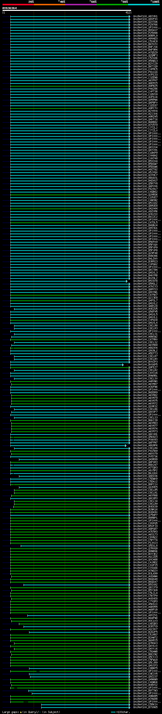Select the UniRef100_C0PQX8 label
The width and height of the screenshot is (162, 714).
(x=145, y=320)
